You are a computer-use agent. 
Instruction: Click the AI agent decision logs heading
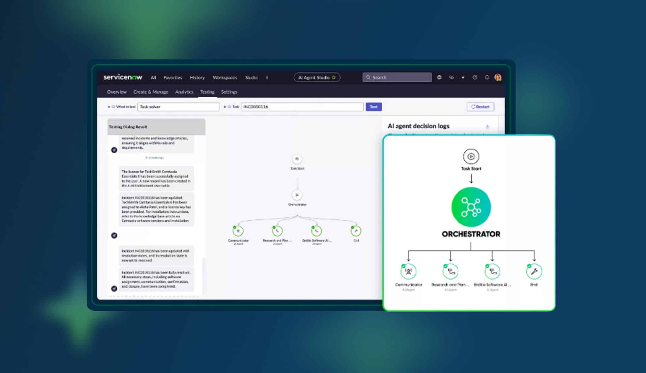click(x=419, y=126)
